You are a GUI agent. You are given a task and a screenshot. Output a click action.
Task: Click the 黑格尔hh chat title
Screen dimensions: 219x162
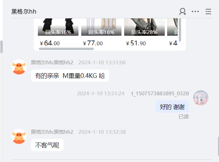(24, 12)
